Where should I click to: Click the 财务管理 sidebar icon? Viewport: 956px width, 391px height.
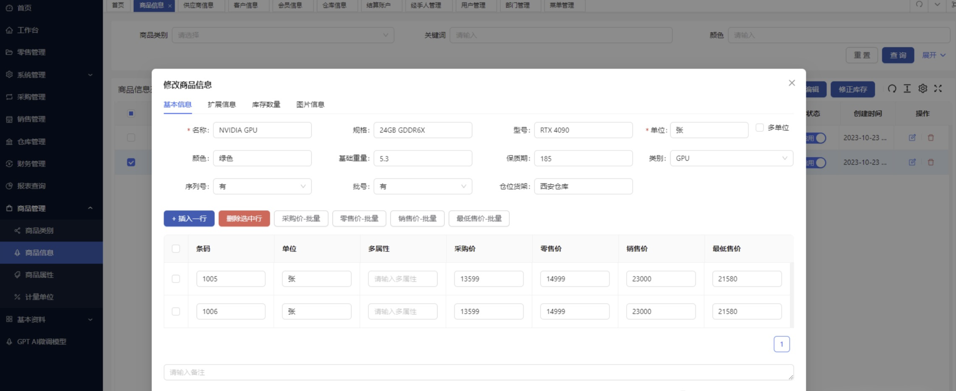coord(9,163)
